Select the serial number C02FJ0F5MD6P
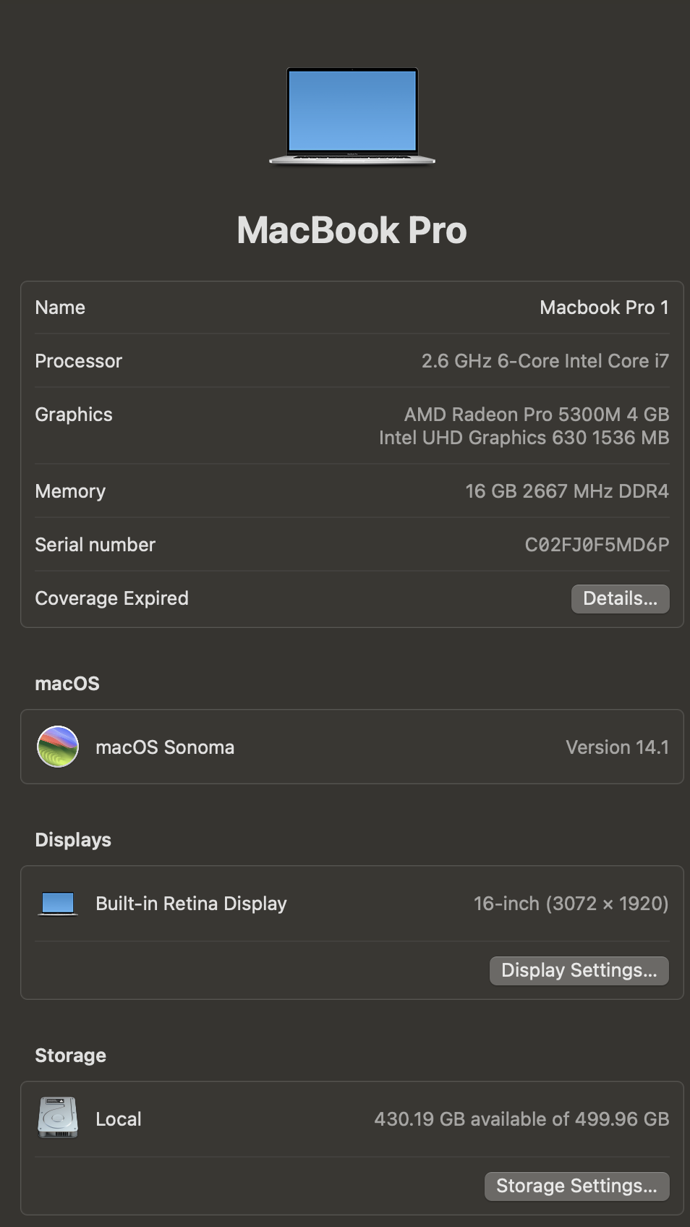This screenshot has height=1227, width=690. 597,545
